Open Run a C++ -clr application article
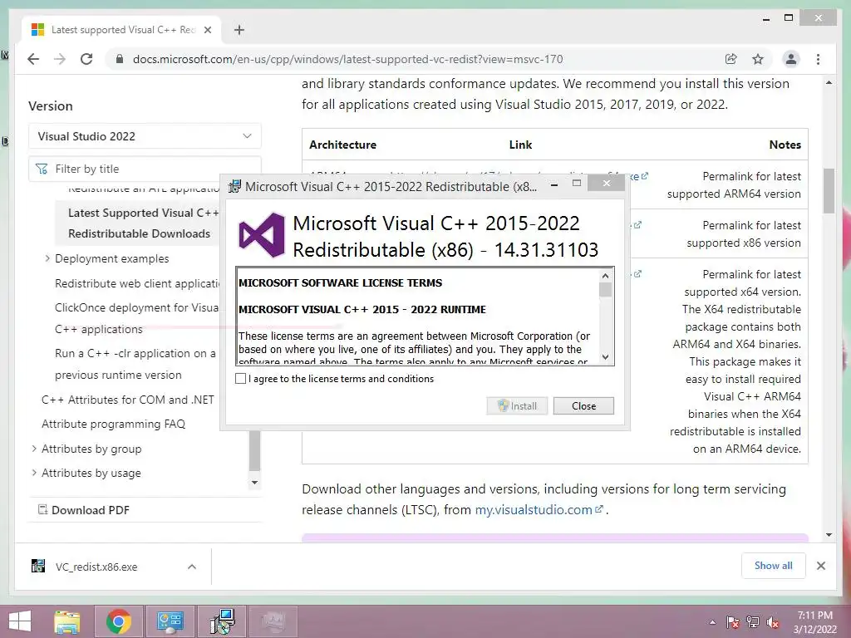851x638 pixels. (135, 364)
